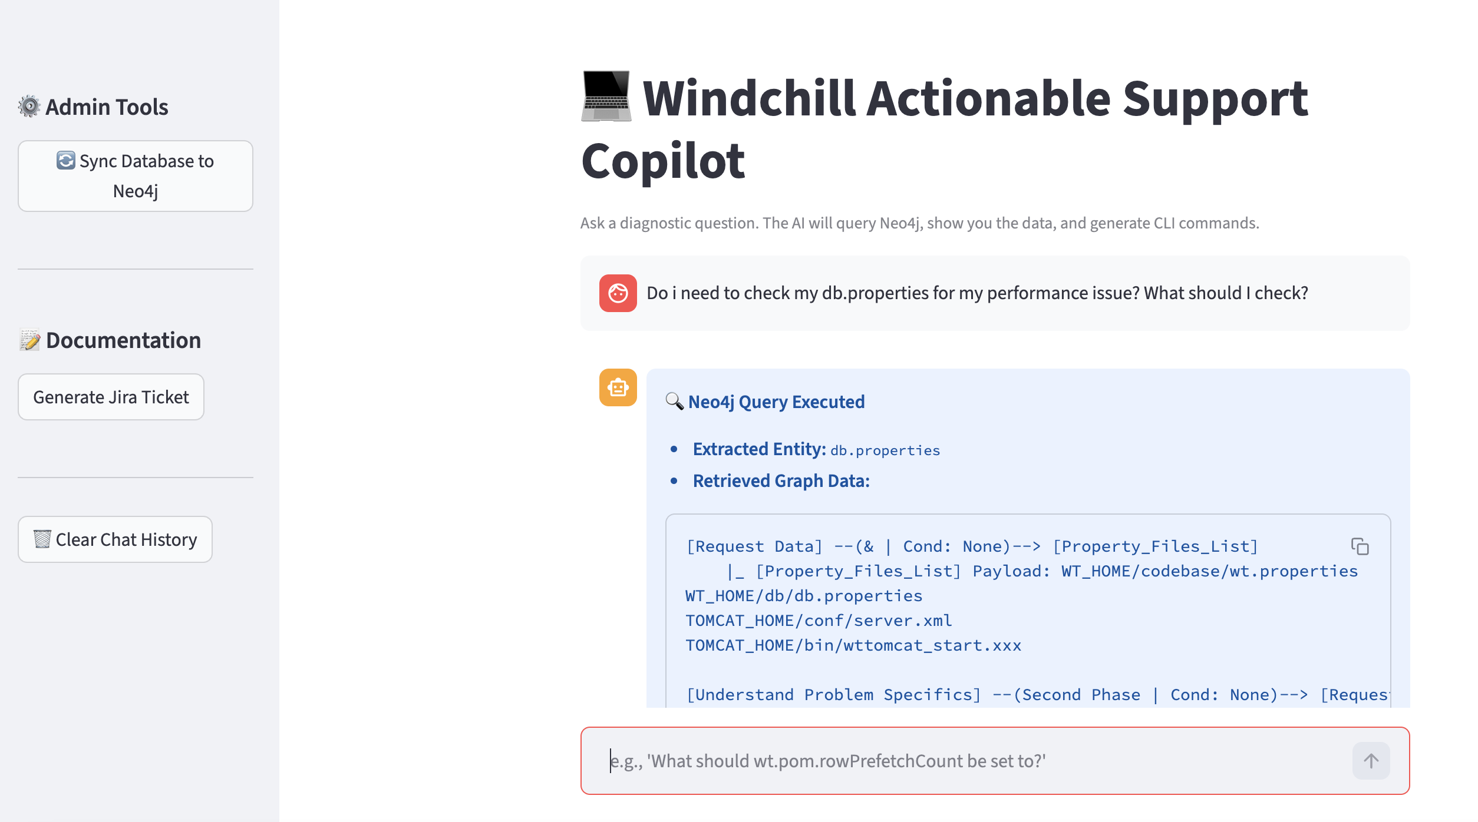Screen dimensions: 1478x822
Task: Click the orange robot assistant avatar
Action: [x=618, y=387]
